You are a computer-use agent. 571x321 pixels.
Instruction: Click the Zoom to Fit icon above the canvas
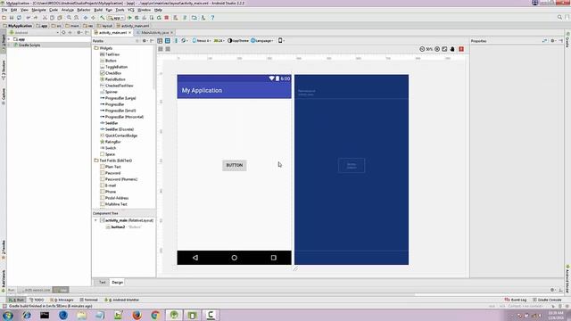pos(444,49)
